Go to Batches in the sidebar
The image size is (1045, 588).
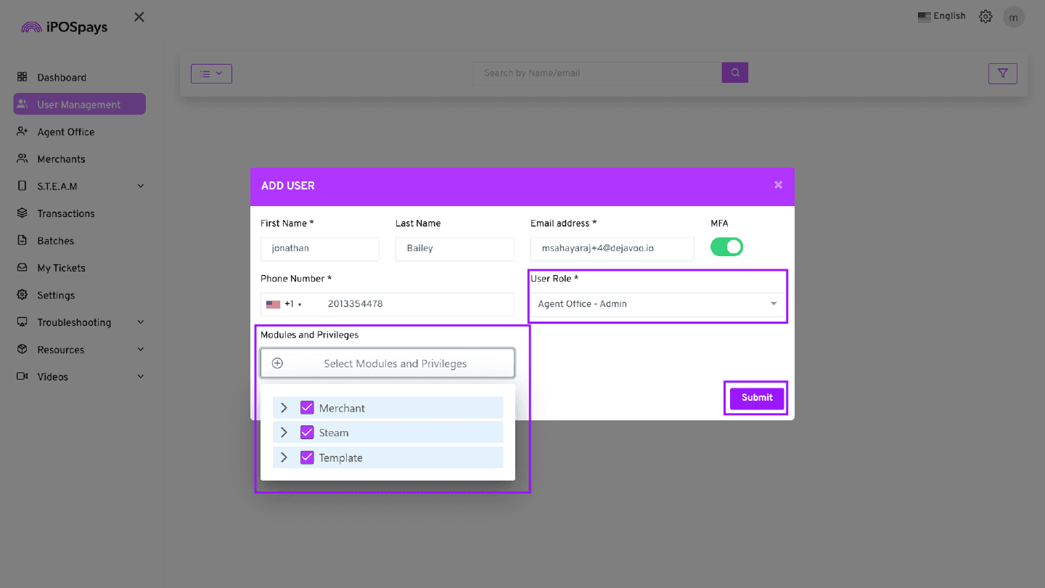(56, 241)
